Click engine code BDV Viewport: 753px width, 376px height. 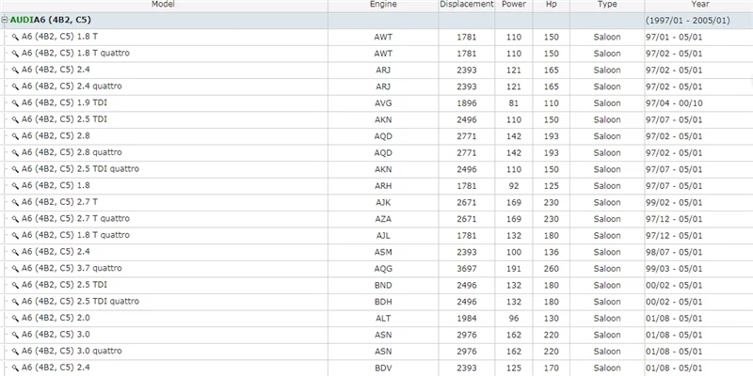(x=383, y=368)
